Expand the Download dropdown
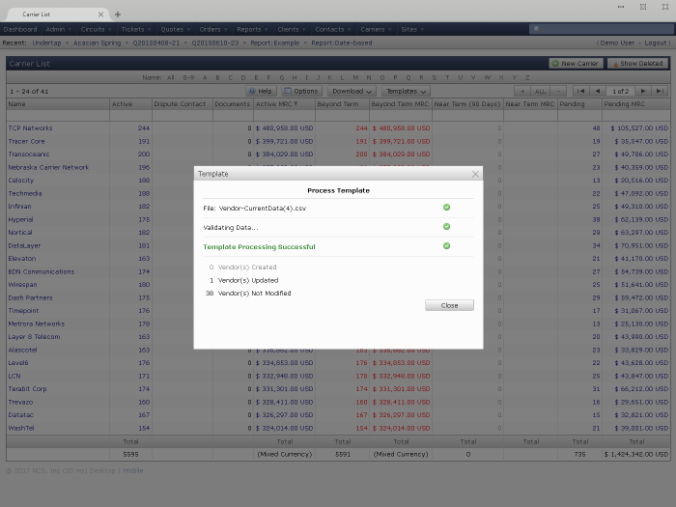The image size is (676, 507). tap(351, 91)
